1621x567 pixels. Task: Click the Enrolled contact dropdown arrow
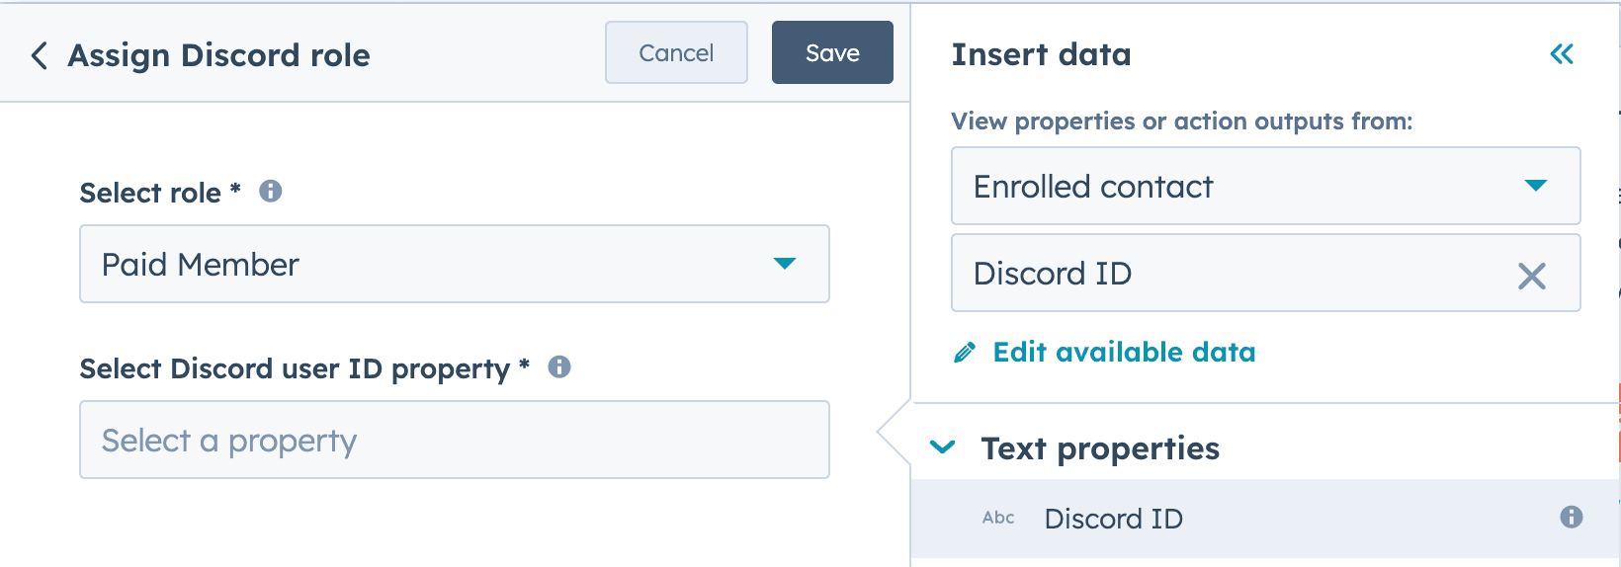1535,186
